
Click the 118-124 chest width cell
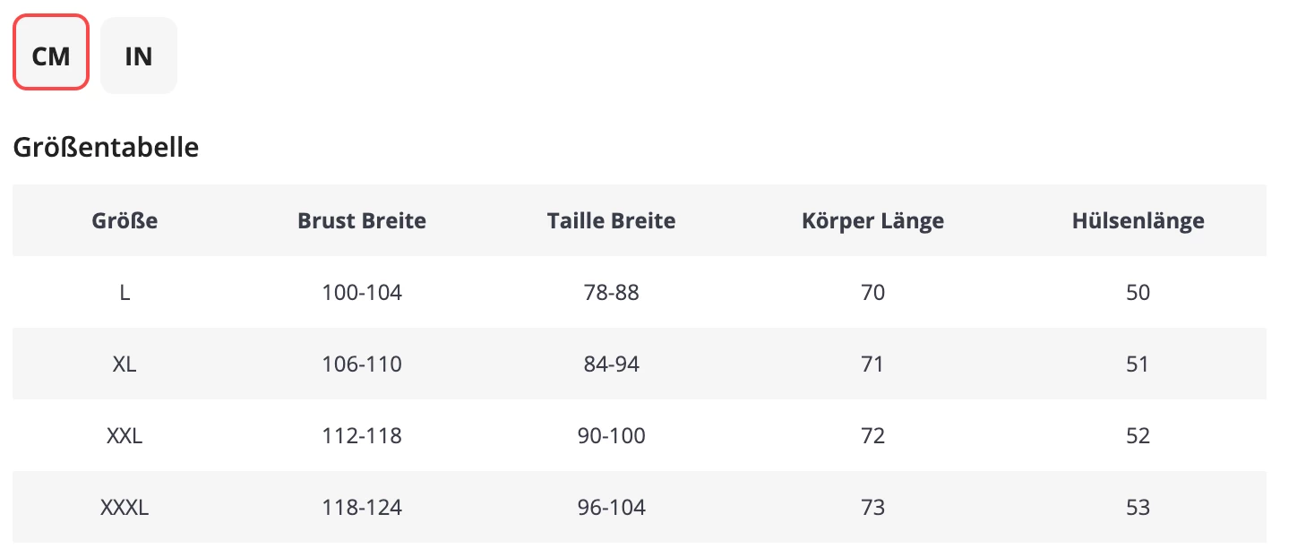(x=362, y=508)
